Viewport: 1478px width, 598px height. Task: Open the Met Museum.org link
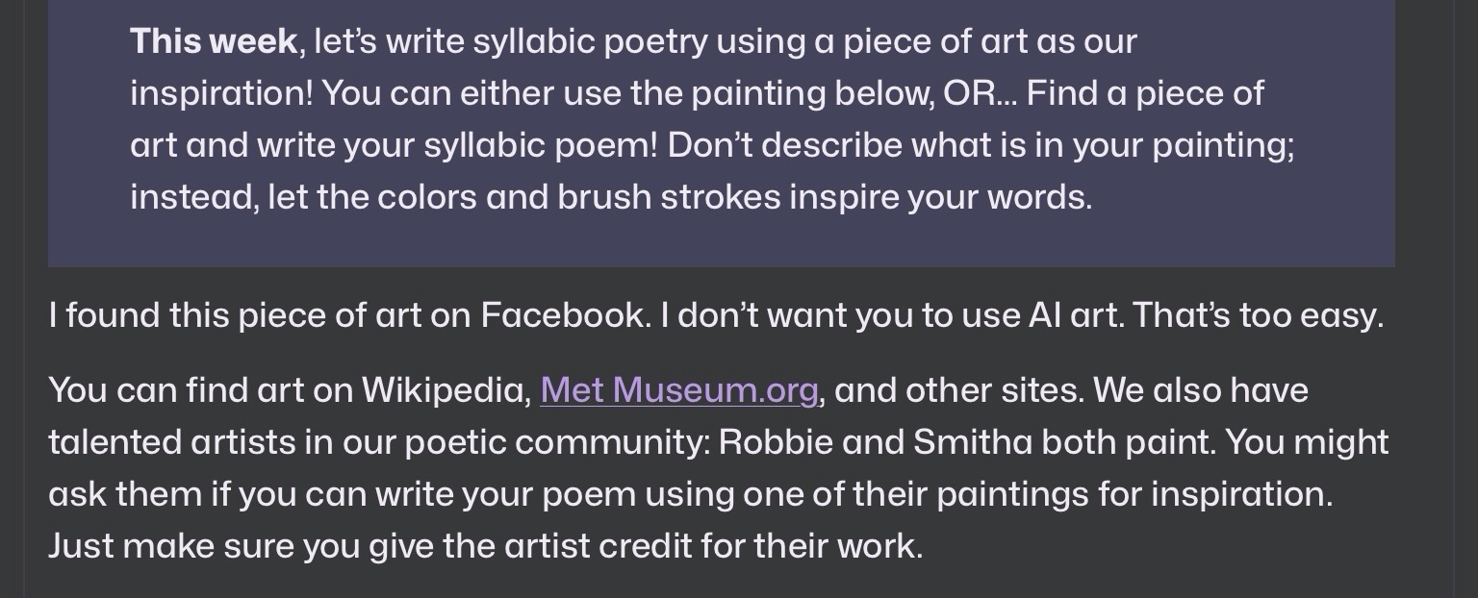point(678,390)
